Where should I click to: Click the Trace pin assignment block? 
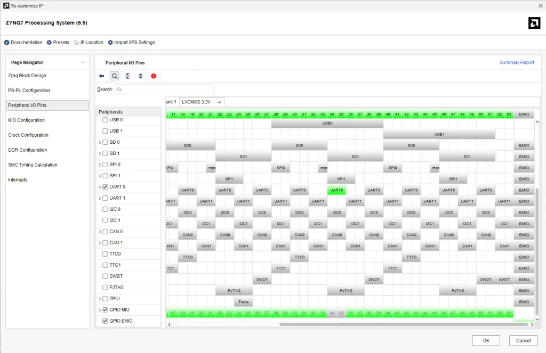coord(243,302)
